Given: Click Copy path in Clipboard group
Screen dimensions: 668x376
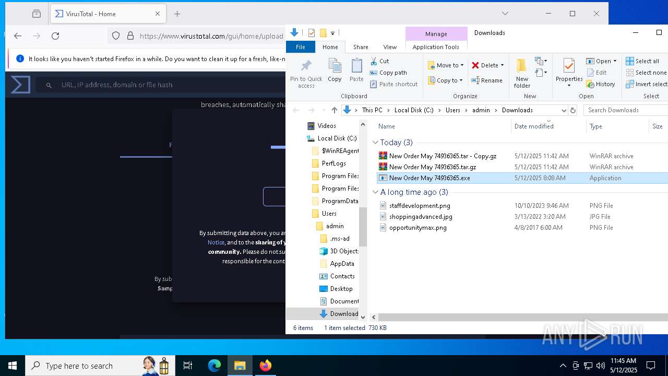Looking at the screenshot, I should click(x=388, y=73).
